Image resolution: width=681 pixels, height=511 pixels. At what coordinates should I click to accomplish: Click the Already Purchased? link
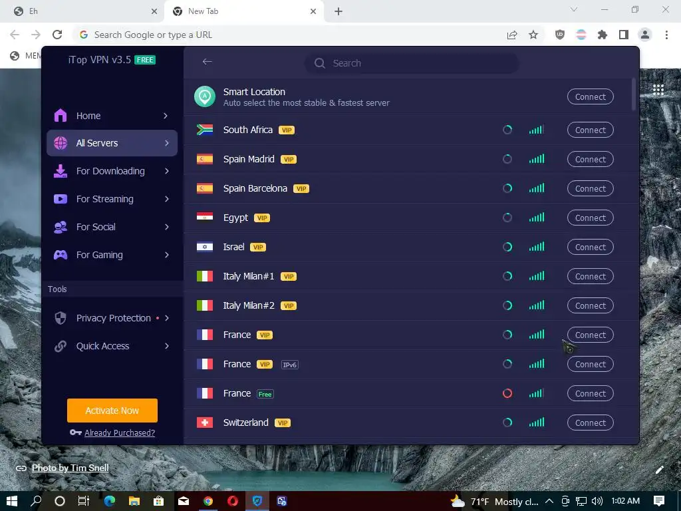coord(120,432)
